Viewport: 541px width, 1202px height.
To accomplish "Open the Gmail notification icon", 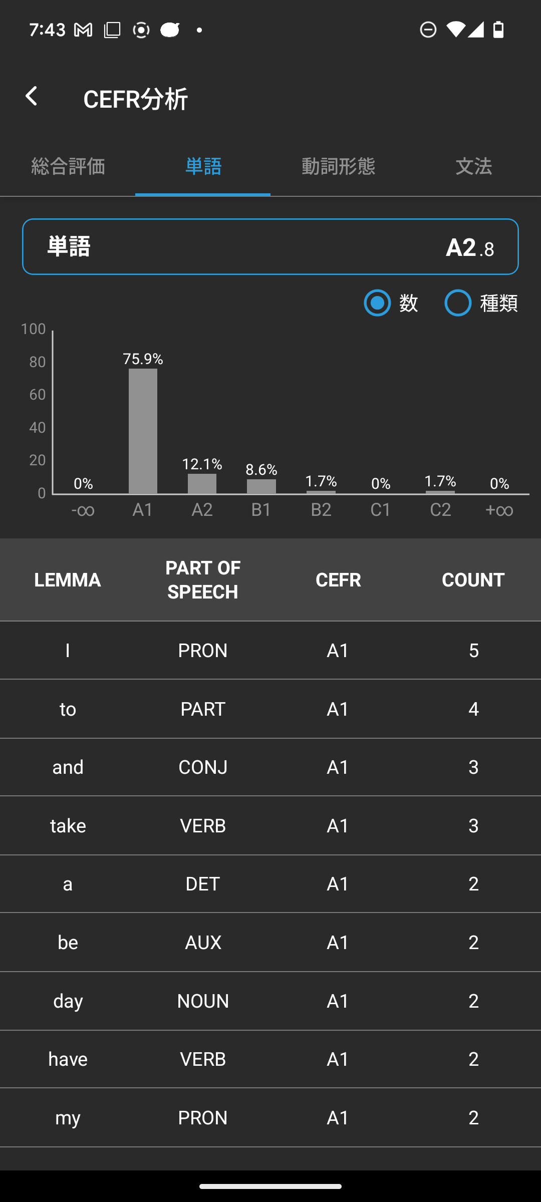I will tap(83, 30).
